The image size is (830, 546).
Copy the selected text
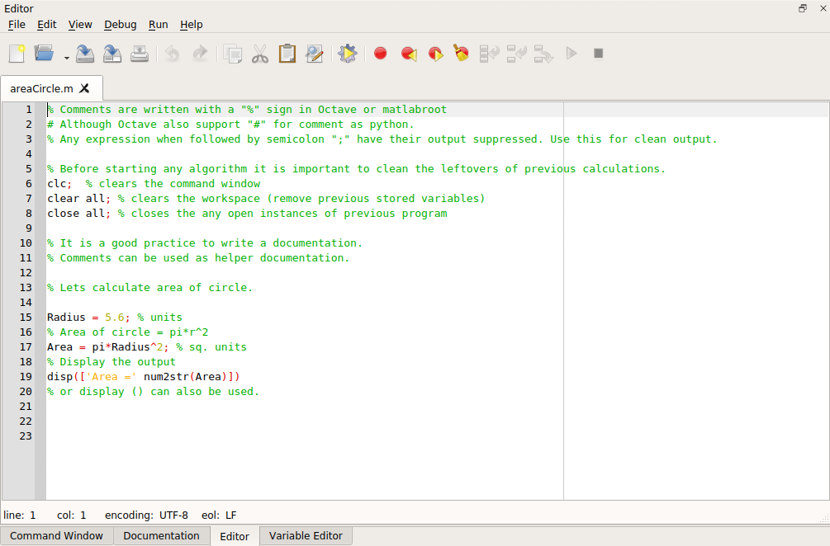232,53
